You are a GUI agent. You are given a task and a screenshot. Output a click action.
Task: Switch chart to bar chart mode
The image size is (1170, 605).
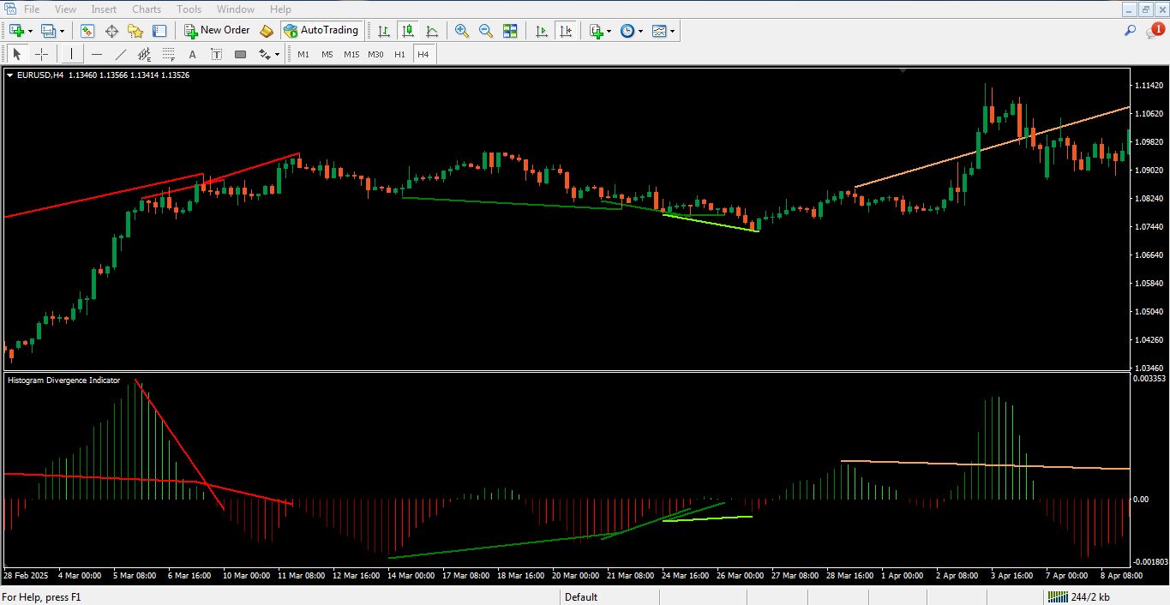(x=384, y=31)
